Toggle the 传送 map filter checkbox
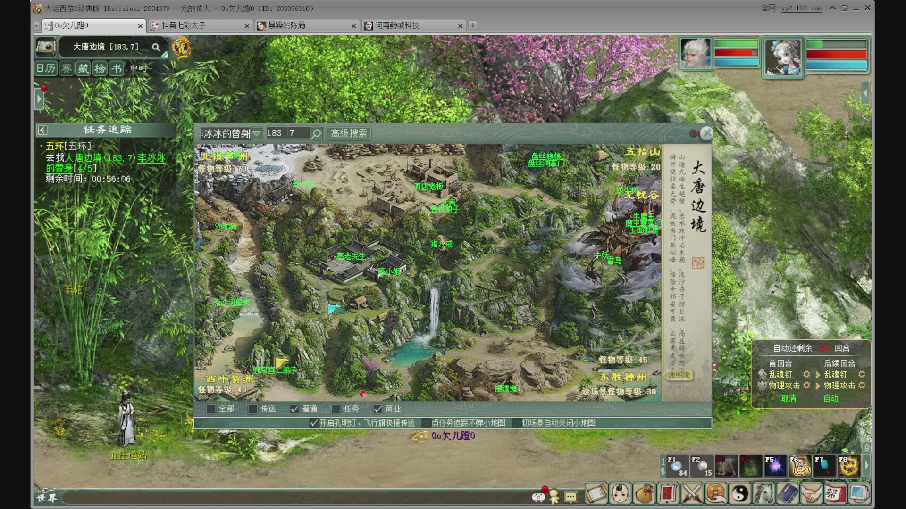Image resolution: width=906 pixels, height=509 pixels. pyautogui.click(x=253, y=409)
